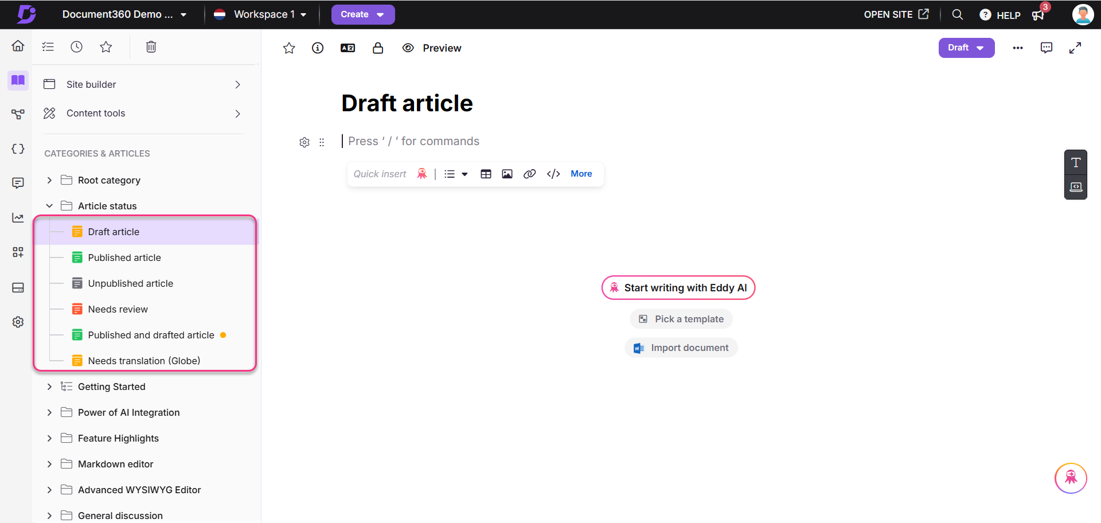
Task: Open the Starred articles icon in left panel
Action: 106,46
